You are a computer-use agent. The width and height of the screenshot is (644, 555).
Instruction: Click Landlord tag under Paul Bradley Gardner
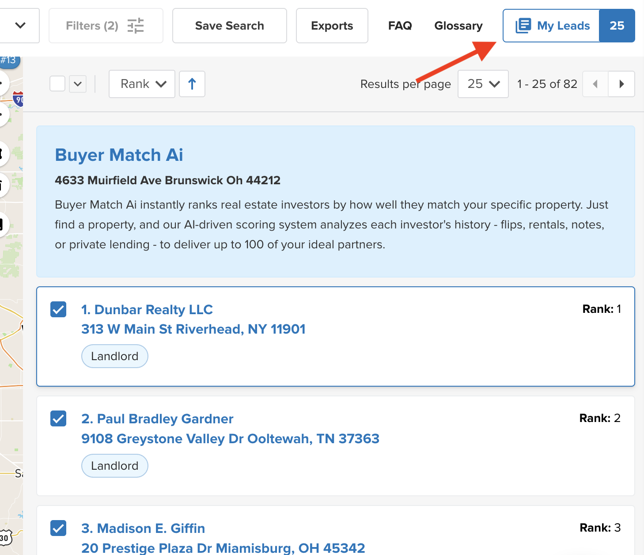click(115, 466)
